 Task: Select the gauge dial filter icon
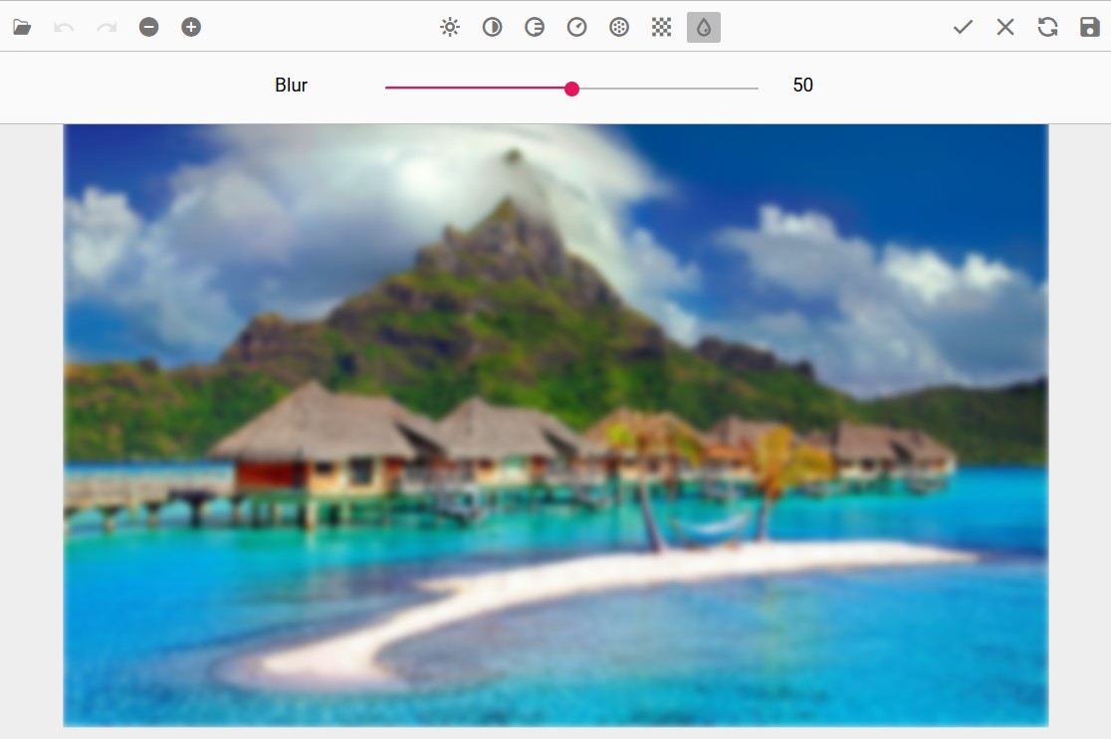pyautogui.click(x=576, y=27)
